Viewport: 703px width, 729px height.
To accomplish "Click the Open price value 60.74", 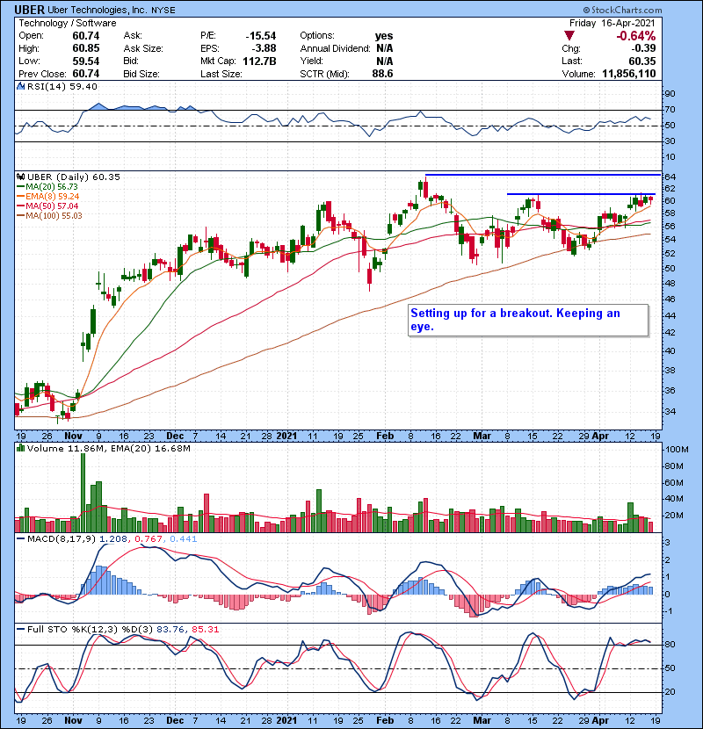I will (x=85, y=36).
